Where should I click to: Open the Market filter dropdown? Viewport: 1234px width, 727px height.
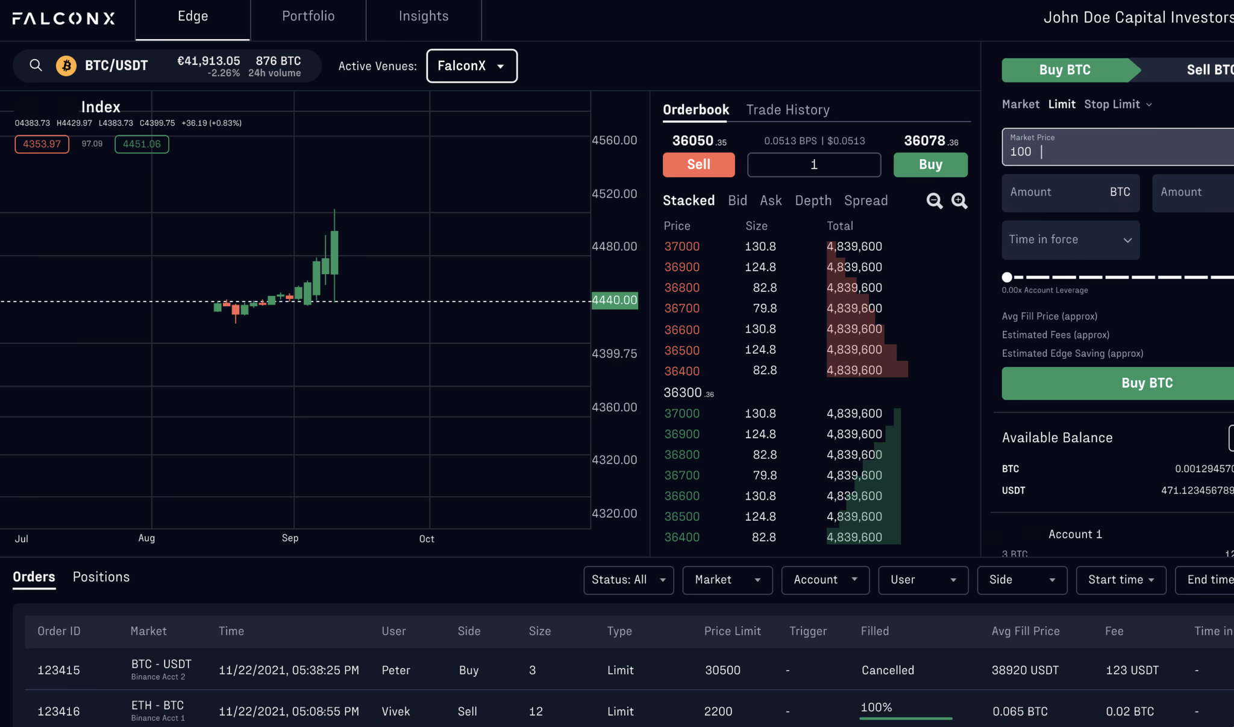coord(727,580)
